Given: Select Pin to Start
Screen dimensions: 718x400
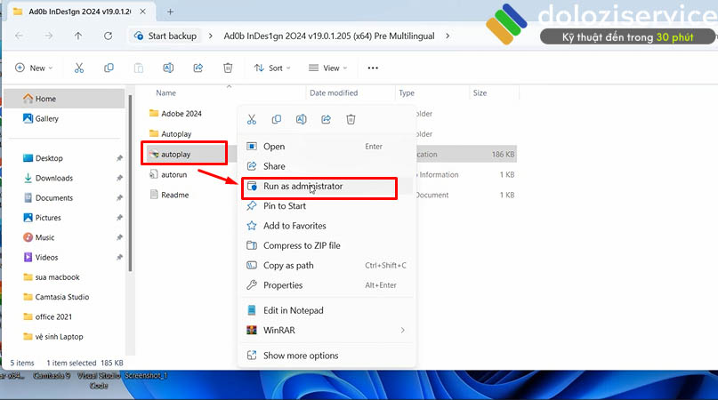Looking at the screenshot, I should tap(327, 206).
